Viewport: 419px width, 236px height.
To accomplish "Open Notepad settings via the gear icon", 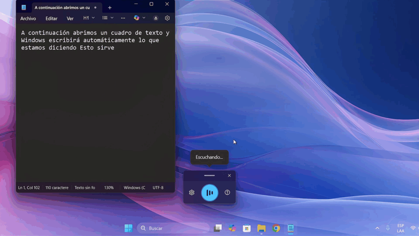I will (x=167, y=18).
